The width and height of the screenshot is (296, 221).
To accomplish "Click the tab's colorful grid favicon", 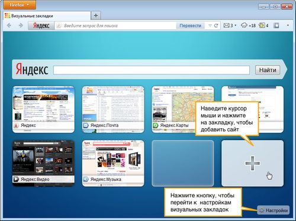I will click(x=7, y=16).
